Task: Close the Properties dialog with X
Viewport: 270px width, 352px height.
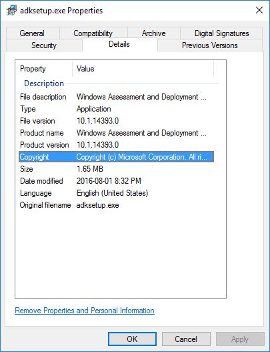Action: (259, 10)
